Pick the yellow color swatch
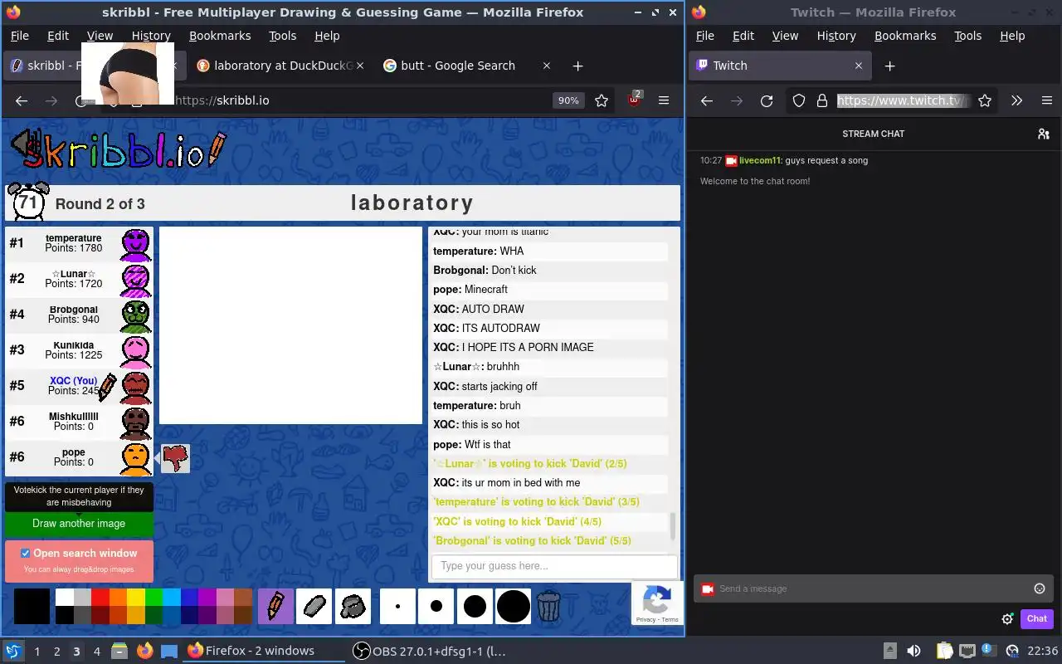 click(136, 598)
